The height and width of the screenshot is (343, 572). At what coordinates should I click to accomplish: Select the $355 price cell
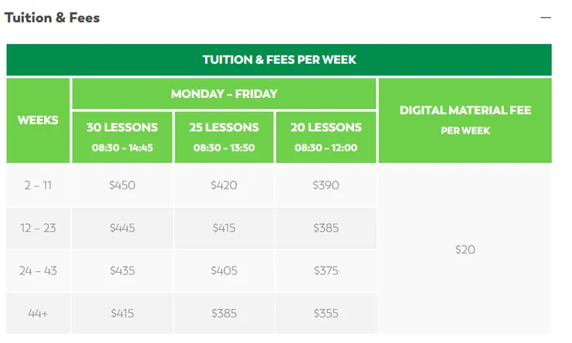point(325,314)
